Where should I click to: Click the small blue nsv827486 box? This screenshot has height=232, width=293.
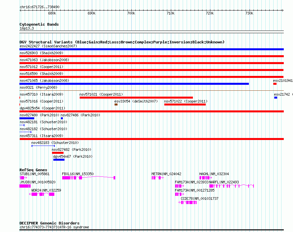click(x=62, y=118)
